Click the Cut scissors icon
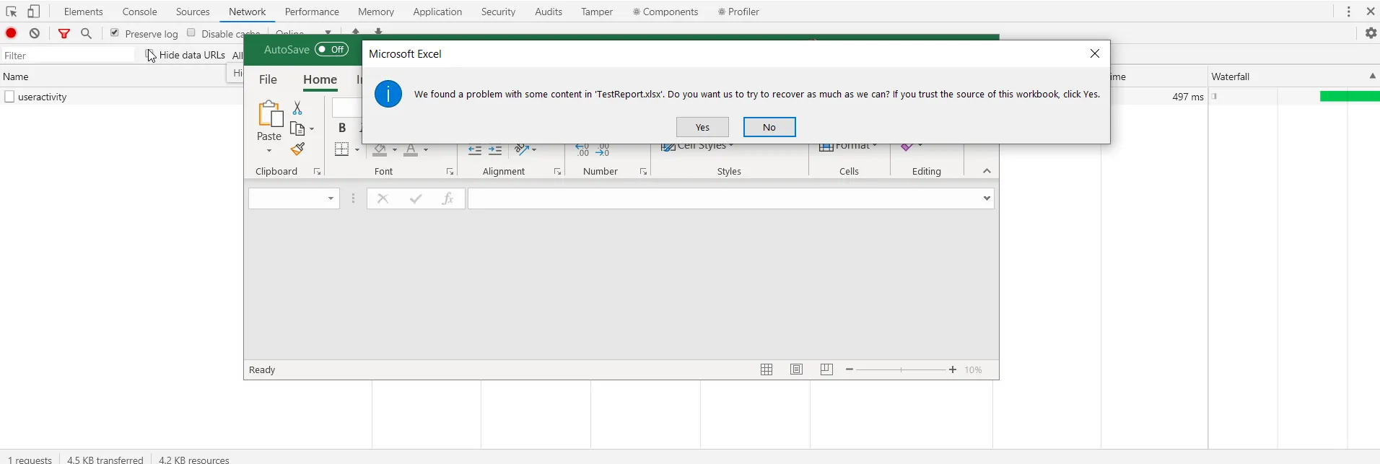The height and width of the screenshot is (464, 1380). 297,108
